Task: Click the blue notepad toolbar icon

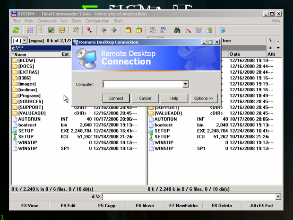Action: 223,30
